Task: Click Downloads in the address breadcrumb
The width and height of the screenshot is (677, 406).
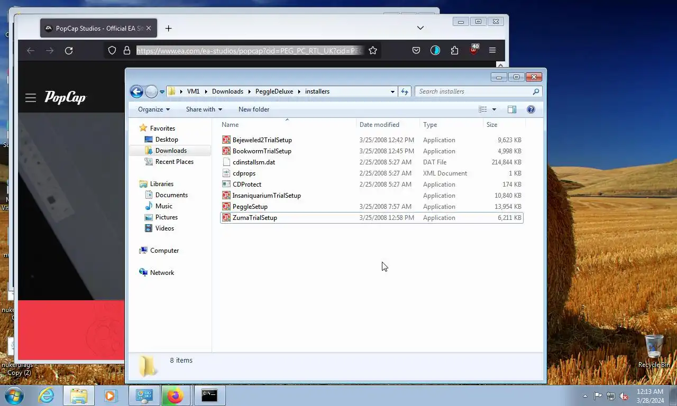Action: point(227,91)
